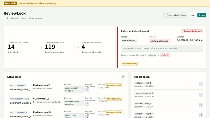Click the r/reviewlock_demo subreddit tag
The width and height of the screenshot is (210, 118).
[175, 15]
